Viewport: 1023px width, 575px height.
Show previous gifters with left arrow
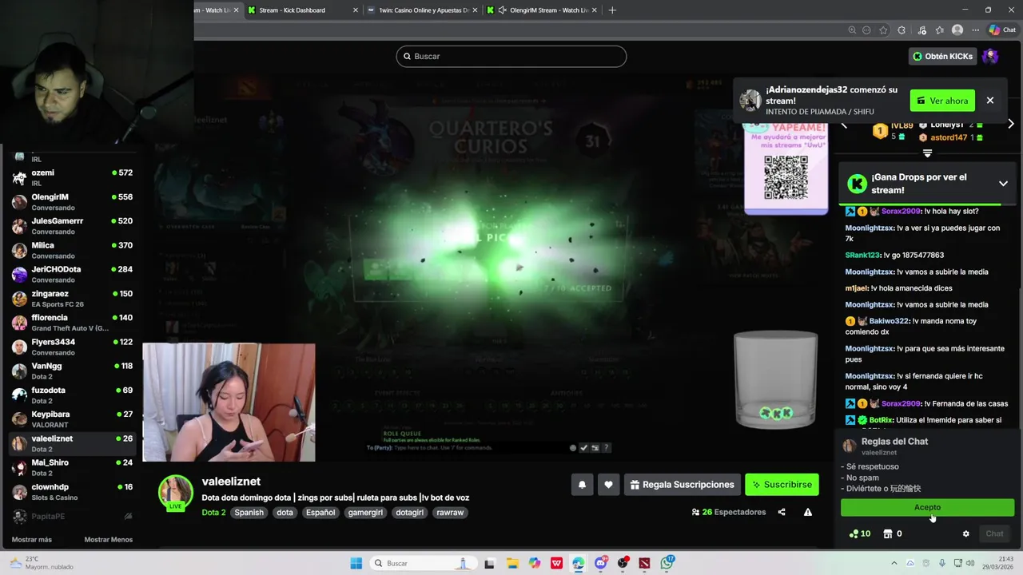click(844, 125)
